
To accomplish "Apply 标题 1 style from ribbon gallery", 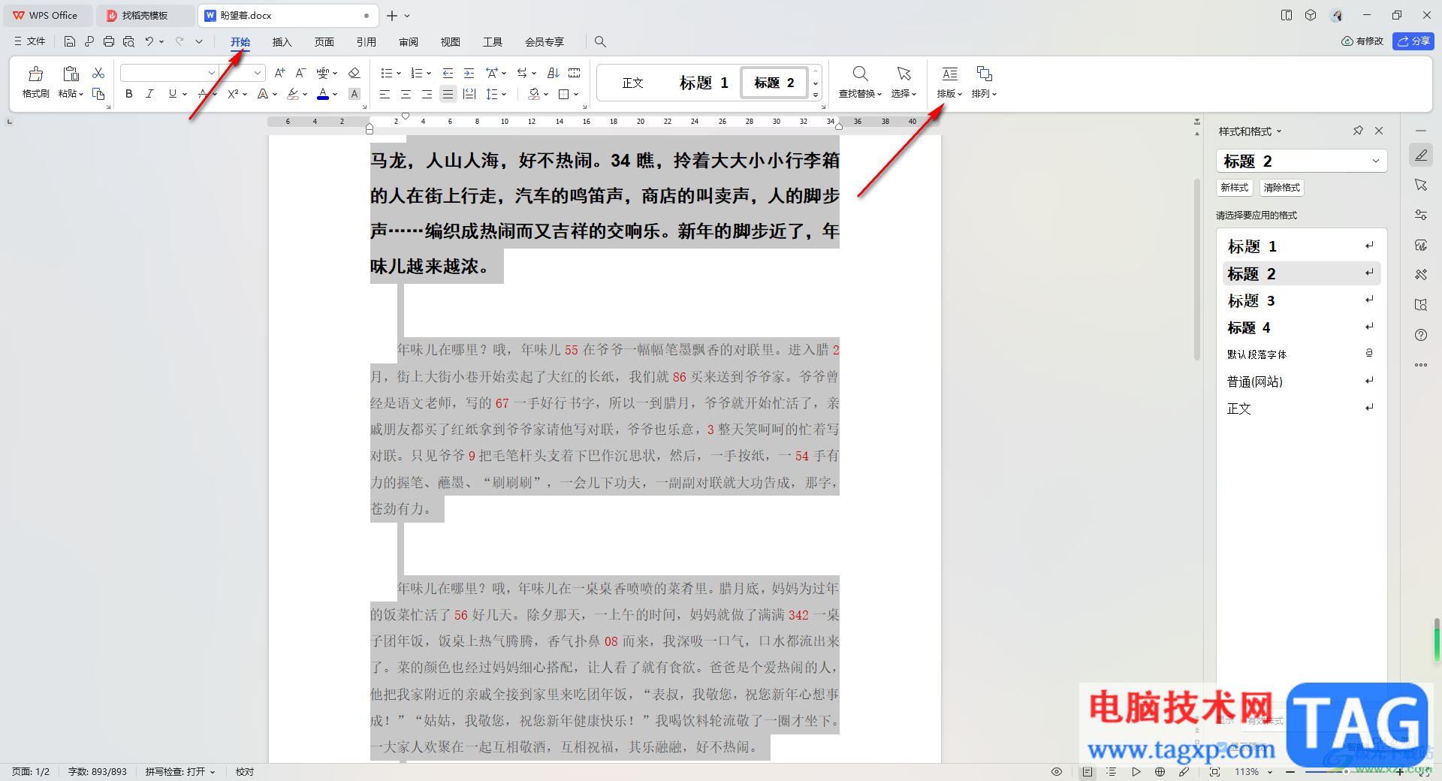I will tap(704, 83).
